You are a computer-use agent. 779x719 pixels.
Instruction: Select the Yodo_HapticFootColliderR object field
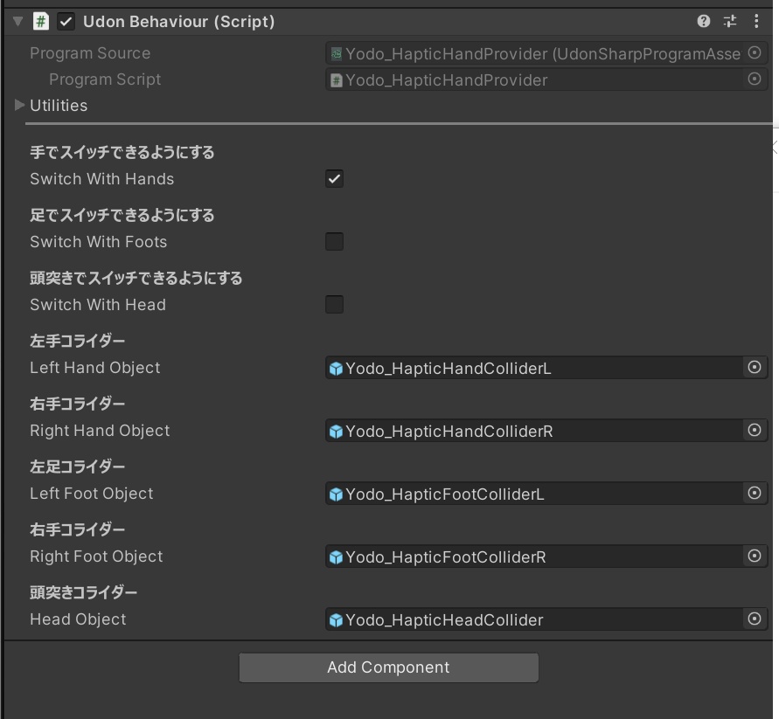[x=525, y=557]
